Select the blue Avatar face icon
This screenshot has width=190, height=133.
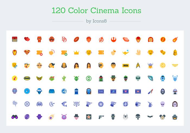click(89, 91)
